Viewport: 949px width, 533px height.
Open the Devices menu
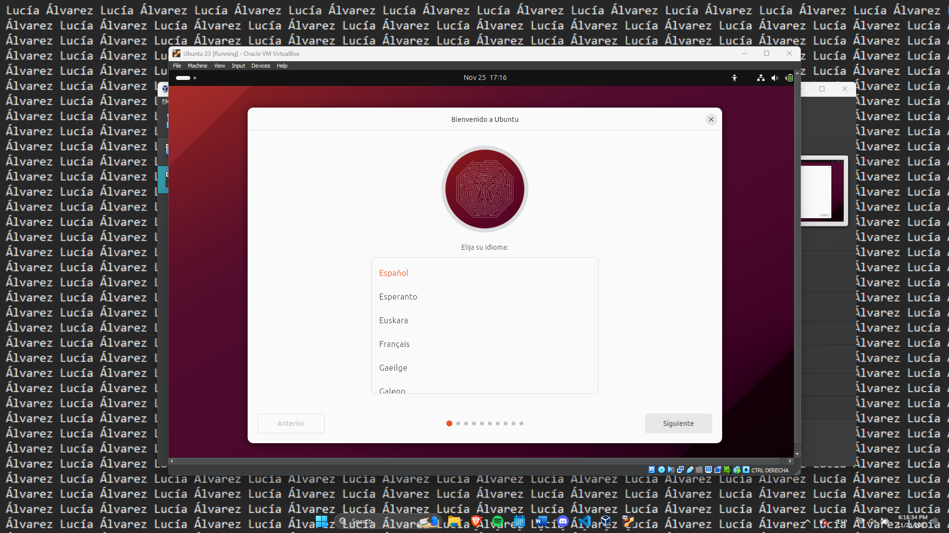pos(260,66)
